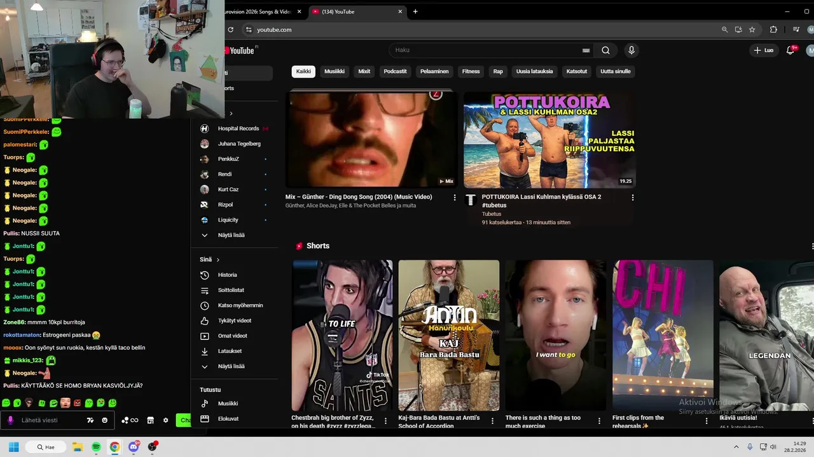Click the install app icon in the address bar

click(x=738, y=29)
